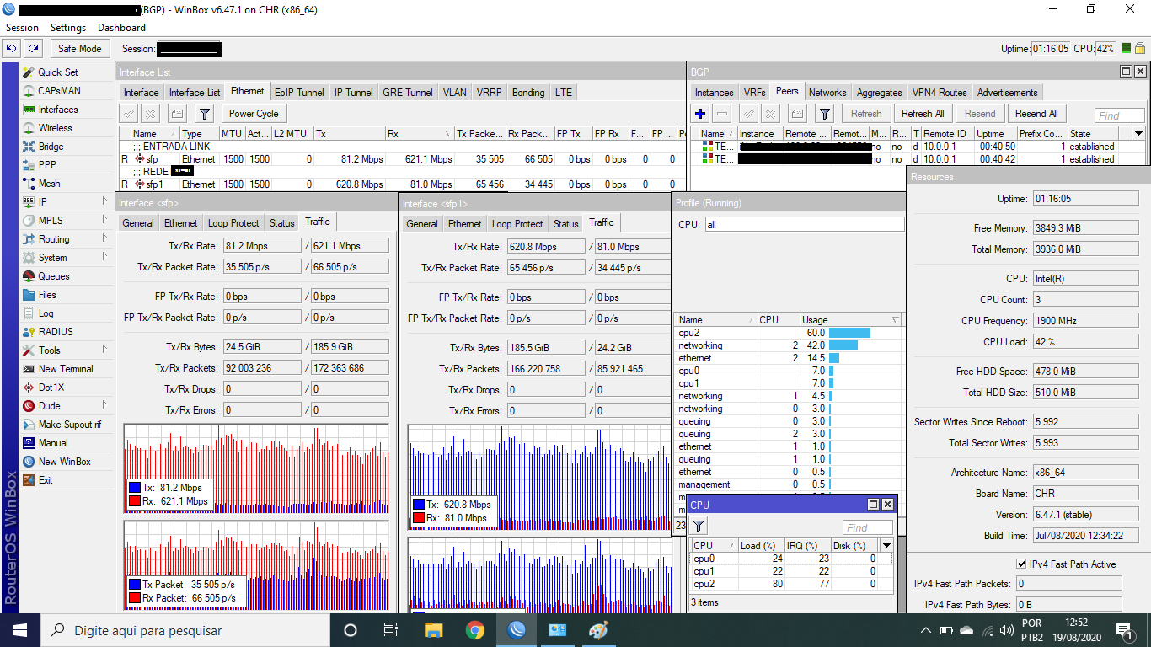Sort Profile list by Usage column
1151x647 pixels.
(x=850, y=320)
